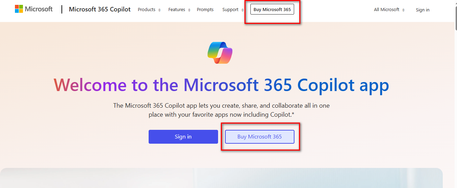Click Buy Microsoft 365 button beside Sign in
This screenshot has height=188, width=457.
(x=260, y=137)
